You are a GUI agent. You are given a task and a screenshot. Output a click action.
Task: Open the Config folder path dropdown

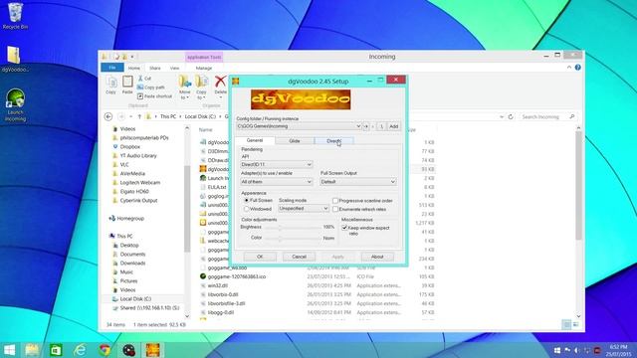[x=299, y=126]
